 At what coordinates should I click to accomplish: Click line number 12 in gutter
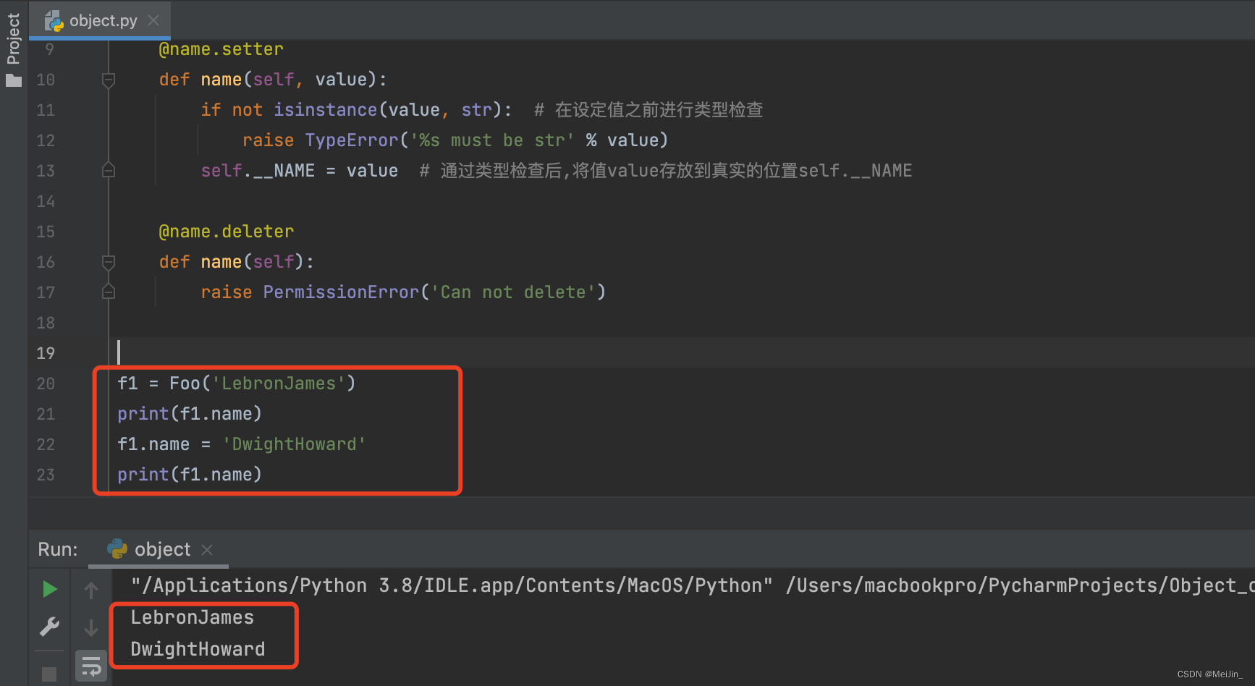coord(46,140)
